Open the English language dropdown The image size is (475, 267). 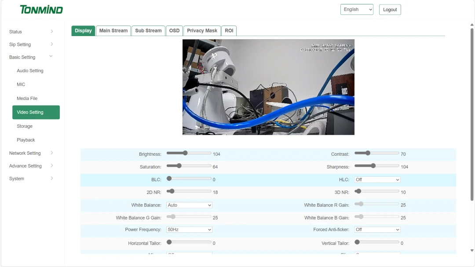coord(357,9)
